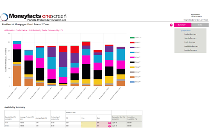Switch to the Data tab
The height and width of the screenshot is (140, 209).
pyautogui.click(x=200, y=25)
